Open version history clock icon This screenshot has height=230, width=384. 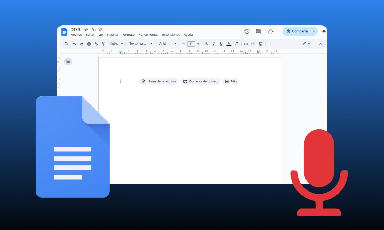(x=247, y=31)
